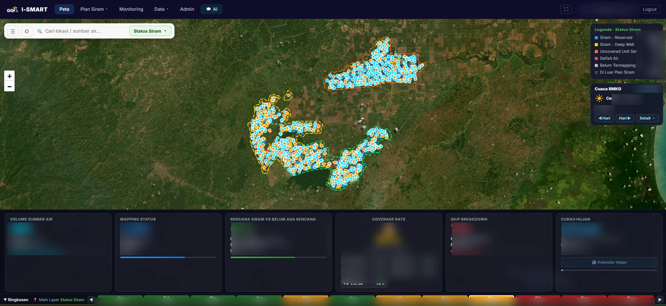Click the Belum Termapping legend swatch
This screenshot has height=306, width=666.
click(596, 65)
